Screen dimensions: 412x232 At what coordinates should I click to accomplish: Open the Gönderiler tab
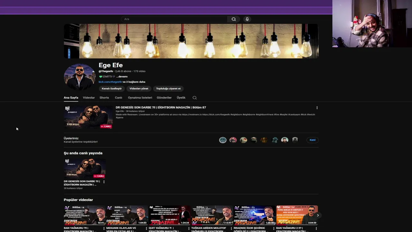pos(164,98)
